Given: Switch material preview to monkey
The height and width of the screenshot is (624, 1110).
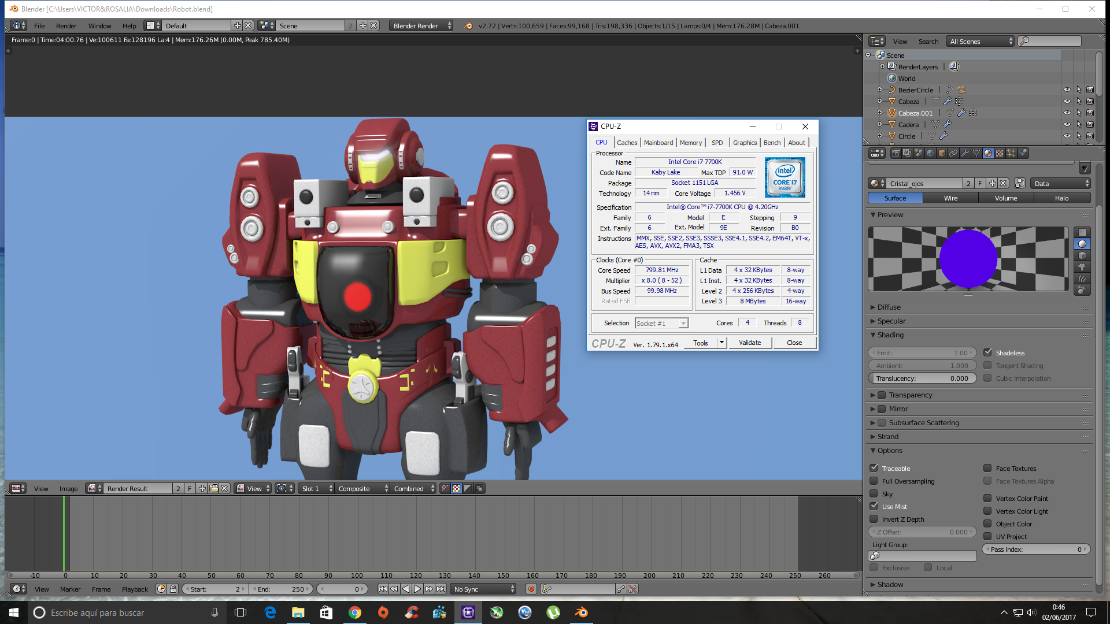Looking at the screenshot, I should coord(1082,267).
